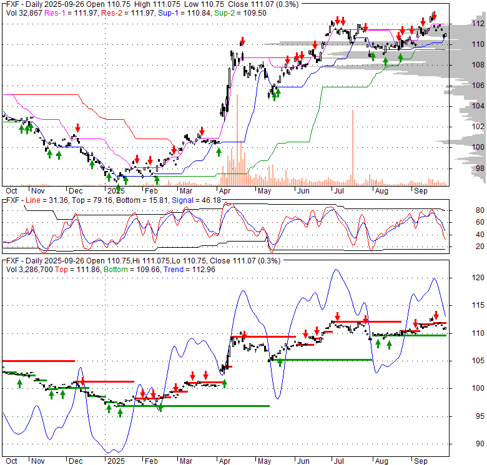Click the 60 level on oscillator axis
487x465 pixels.
coord(480,222)
